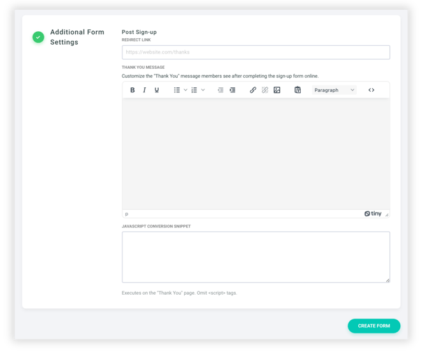Insert an image into the message
The width and height of the screenshot is (427, 354).
277,90
